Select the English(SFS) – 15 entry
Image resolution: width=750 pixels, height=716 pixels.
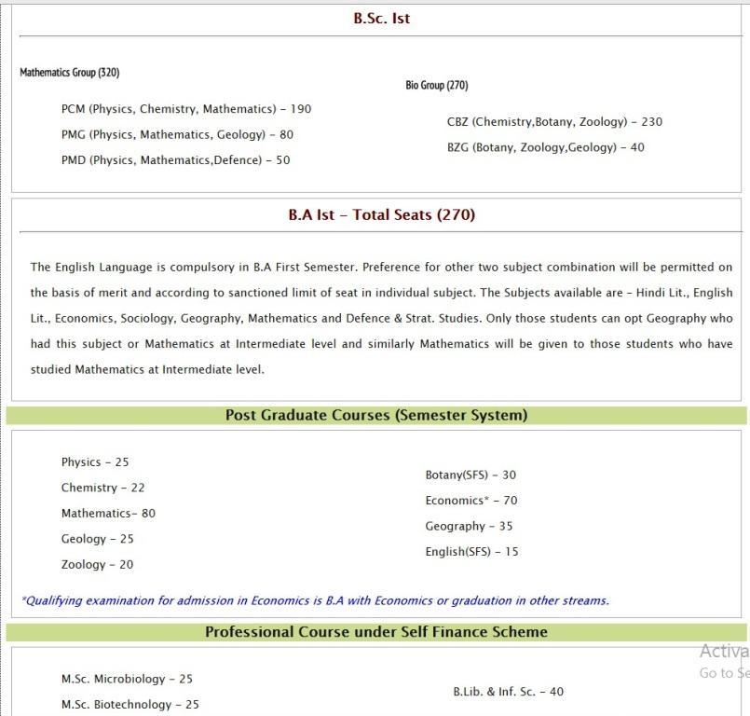[471, 552]
